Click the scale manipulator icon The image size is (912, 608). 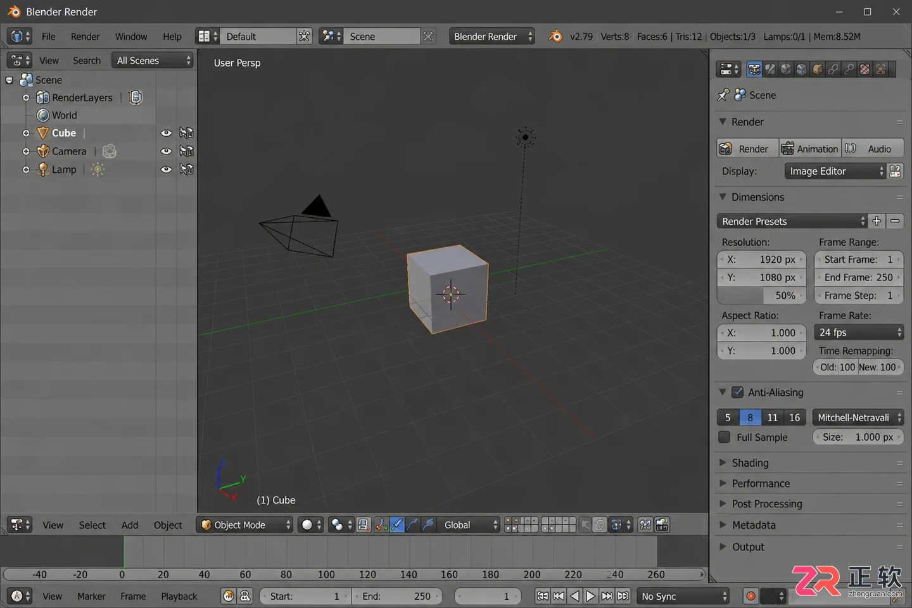[429, 525]
